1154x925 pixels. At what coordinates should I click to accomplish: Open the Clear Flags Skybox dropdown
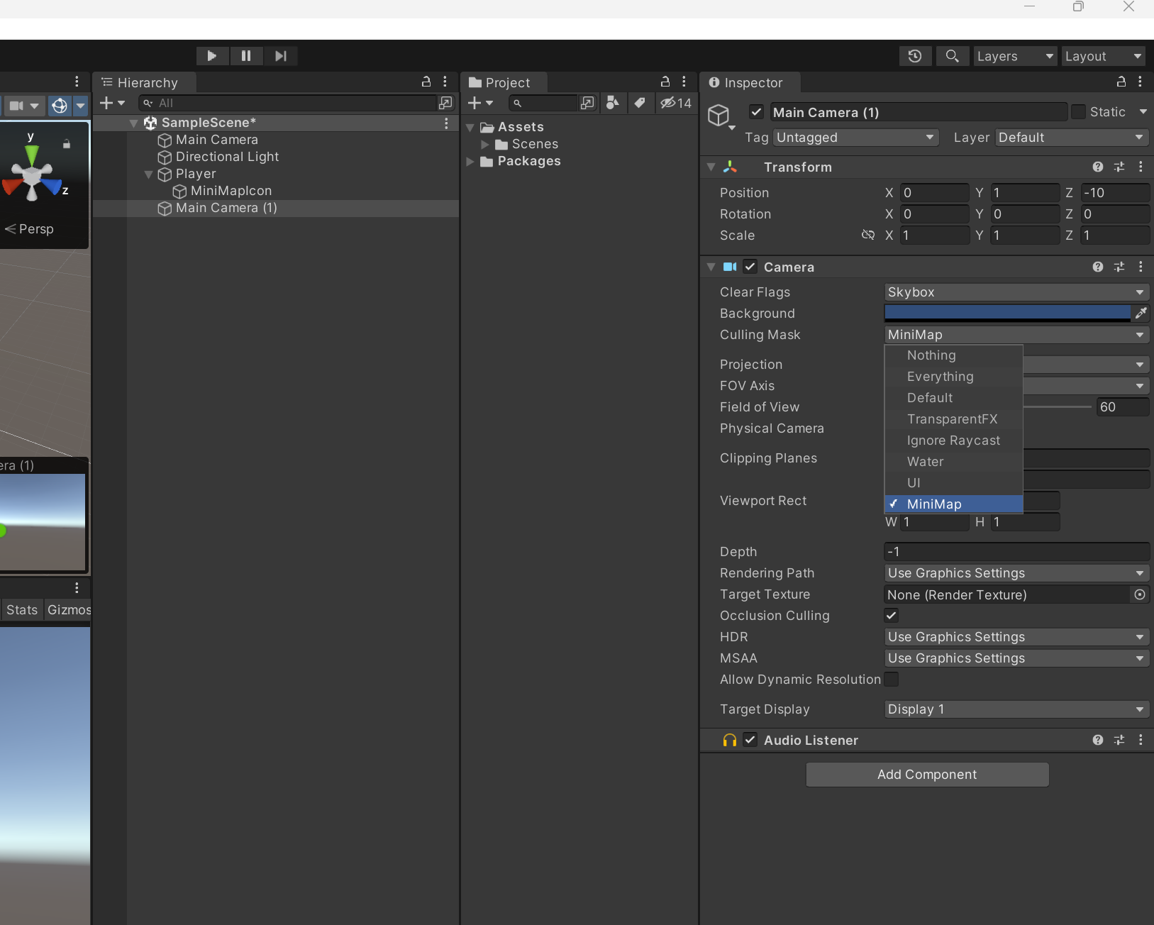[x=1016, y=292]
